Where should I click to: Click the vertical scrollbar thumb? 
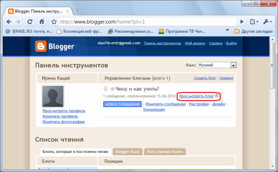pos(273,65)
